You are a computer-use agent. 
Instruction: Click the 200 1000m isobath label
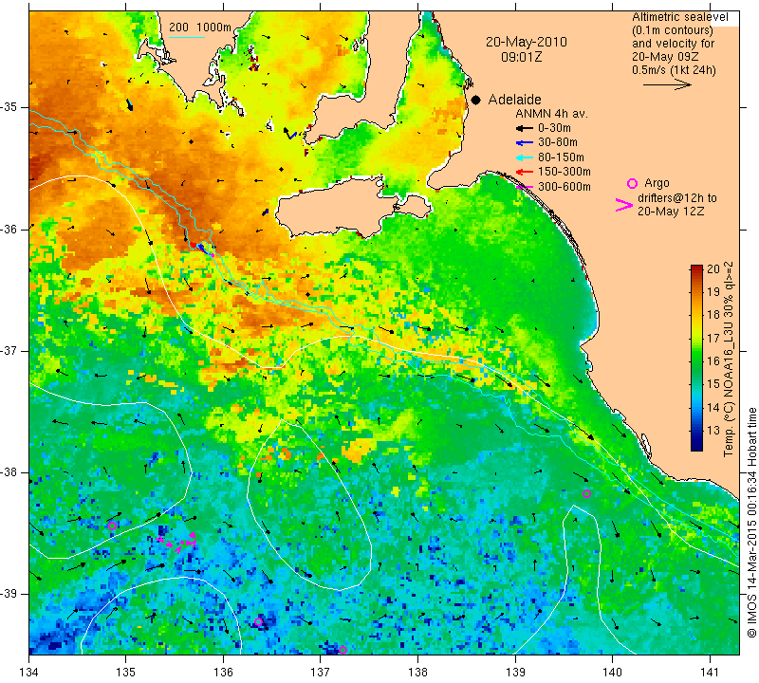tap(200, 28)
